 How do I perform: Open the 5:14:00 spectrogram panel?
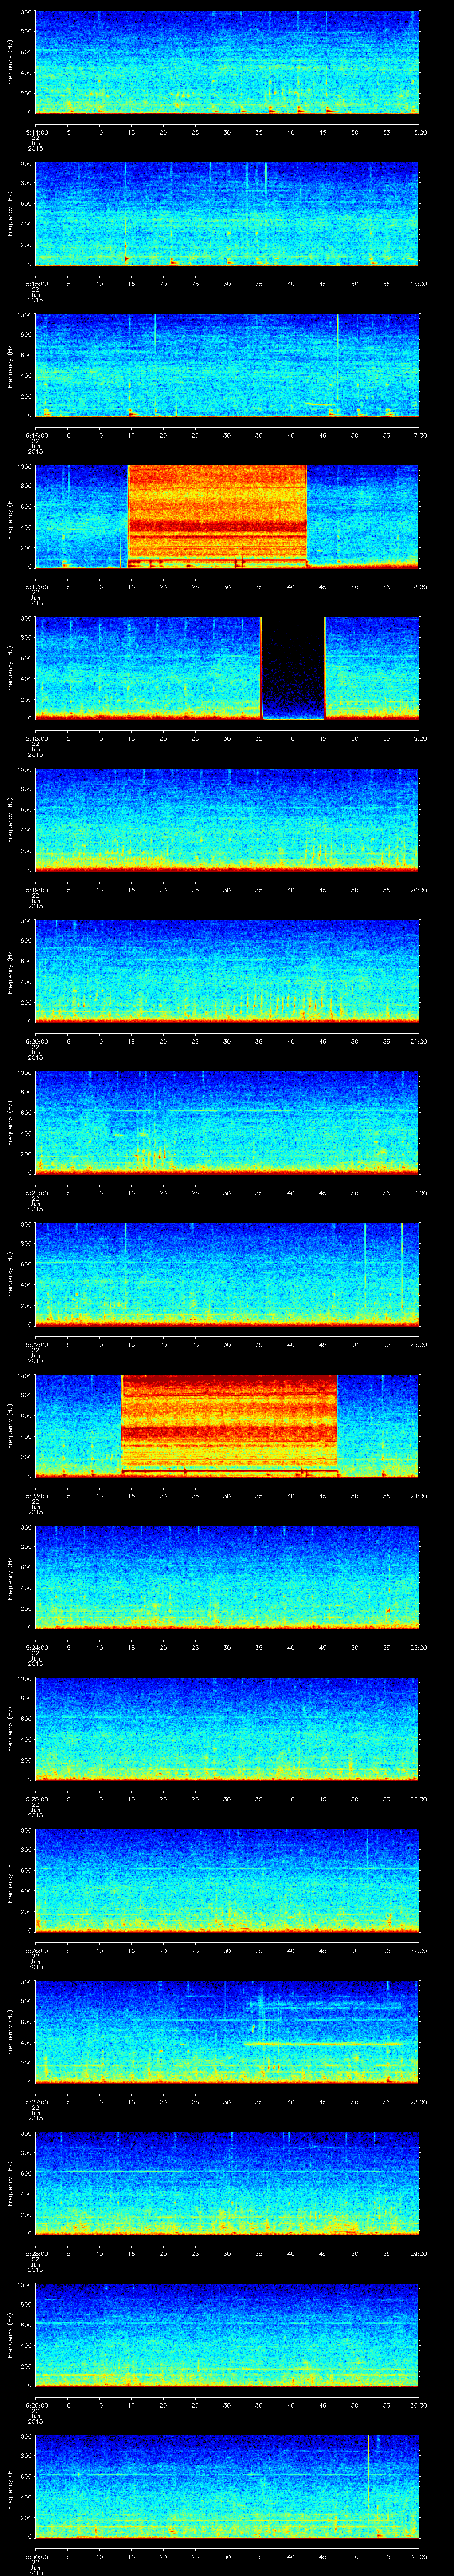[x=227, y=62]
